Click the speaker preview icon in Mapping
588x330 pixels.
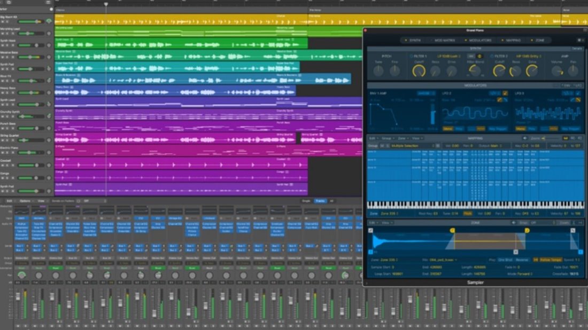tap(525, 138)
